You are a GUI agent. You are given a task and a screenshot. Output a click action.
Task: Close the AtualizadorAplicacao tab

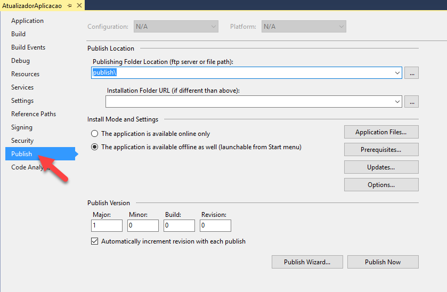click(79, 5)
